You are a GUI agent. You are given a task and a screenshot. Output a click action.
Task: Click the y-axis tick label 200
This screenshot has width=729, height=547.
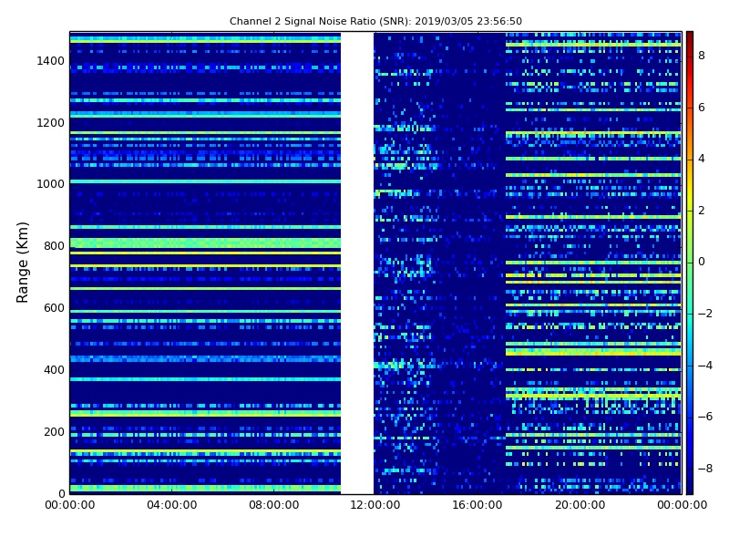[x=54, y=431]
